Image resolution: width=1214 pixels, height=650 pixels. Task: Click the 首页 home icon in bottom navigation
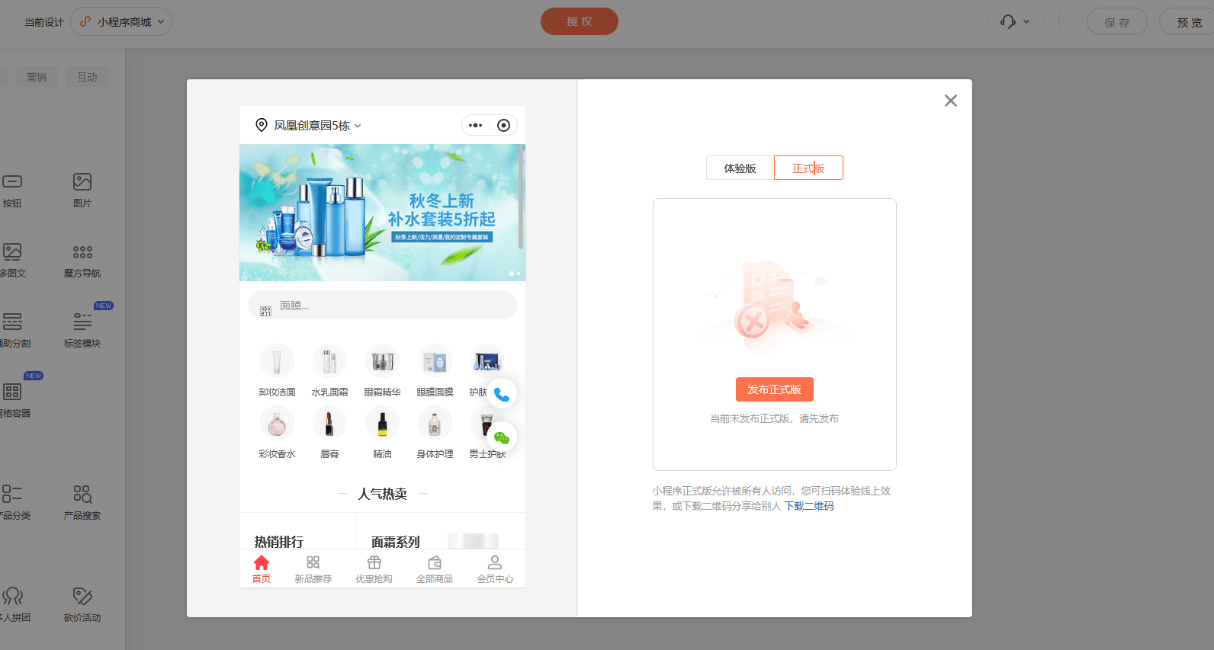[x=261, y=563]
